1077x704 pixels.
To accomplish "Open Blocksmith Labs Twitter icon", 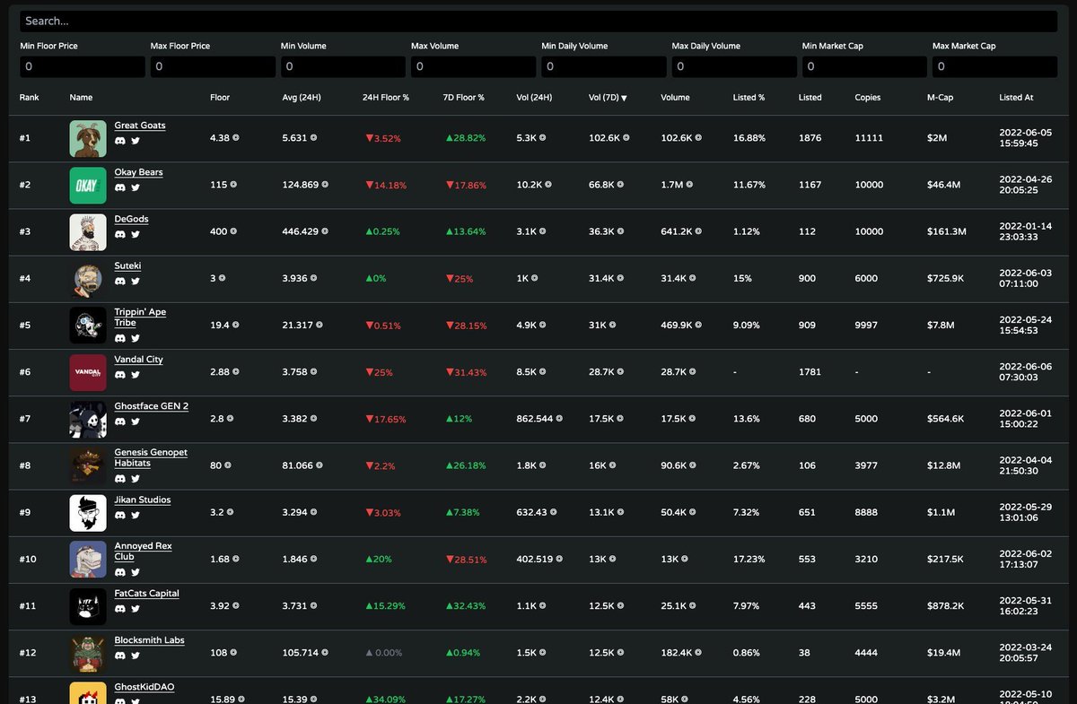I will click(x=136, y=656).
